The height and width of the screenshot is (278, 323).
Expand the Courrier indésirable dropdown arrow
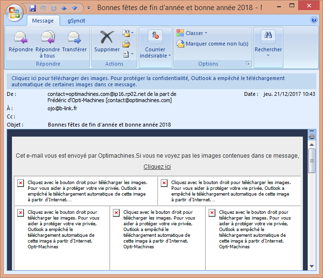coord(169,56)
